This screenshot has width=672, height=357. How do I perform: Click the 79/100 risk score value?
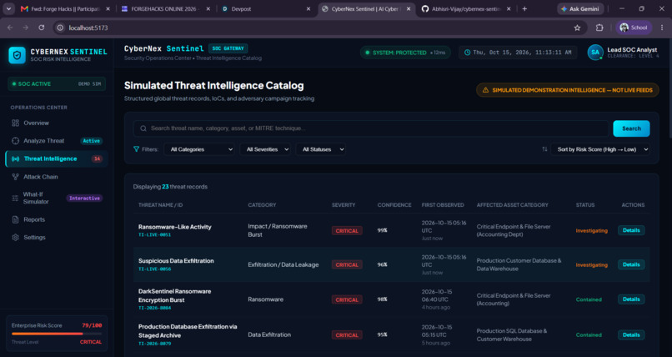point(92,325)
